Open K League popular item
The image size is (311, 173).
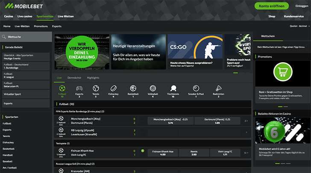pos(26,75)
